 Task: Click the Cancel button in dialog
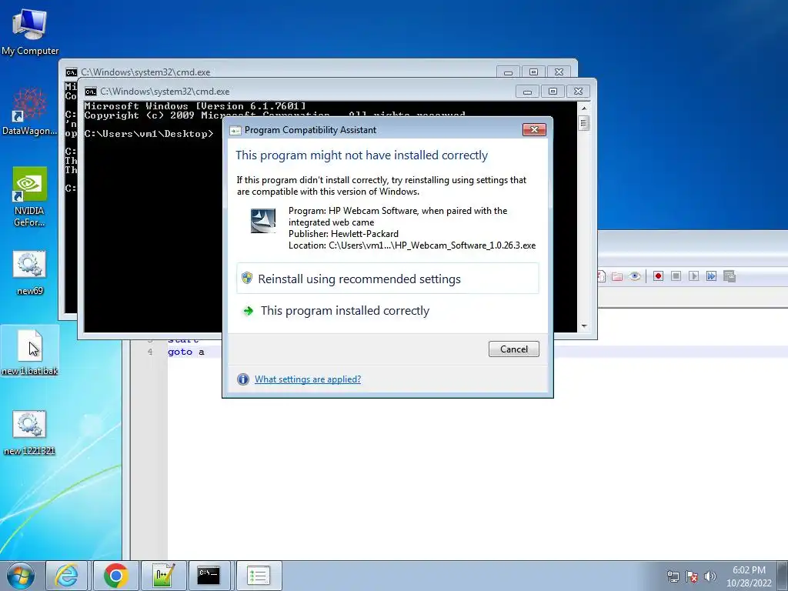[513, 349]
